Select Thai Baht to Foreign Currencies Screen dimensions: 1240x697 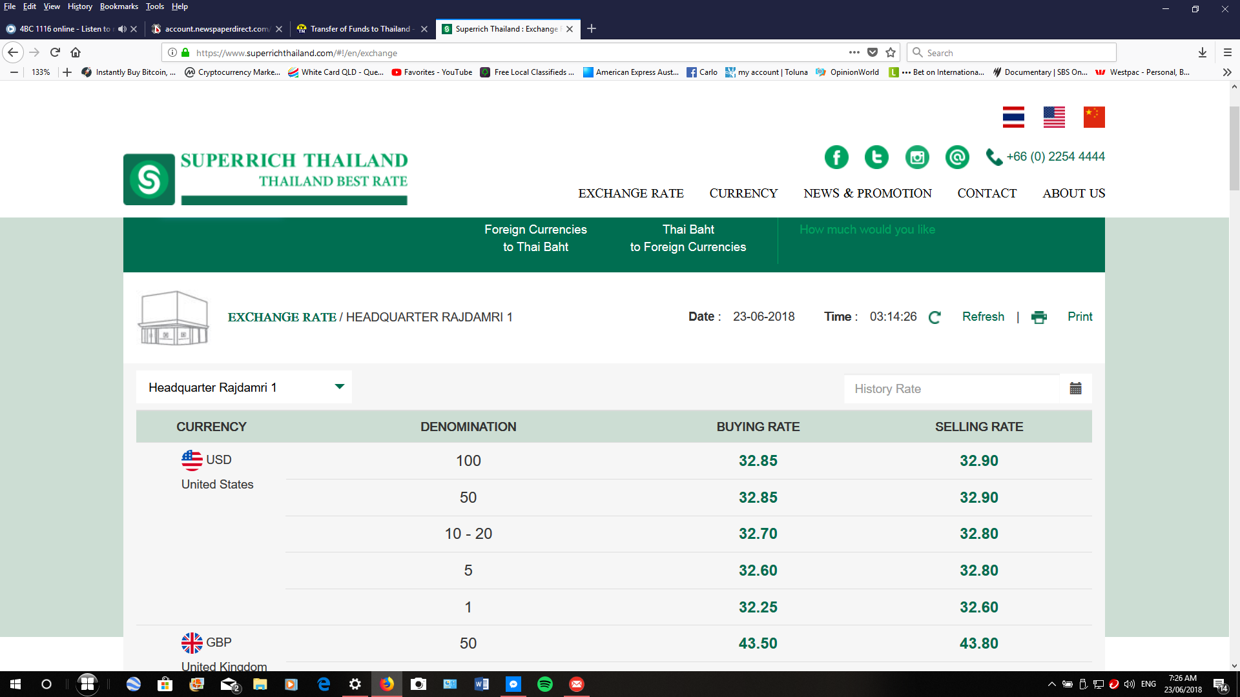(x=688, y=238)
